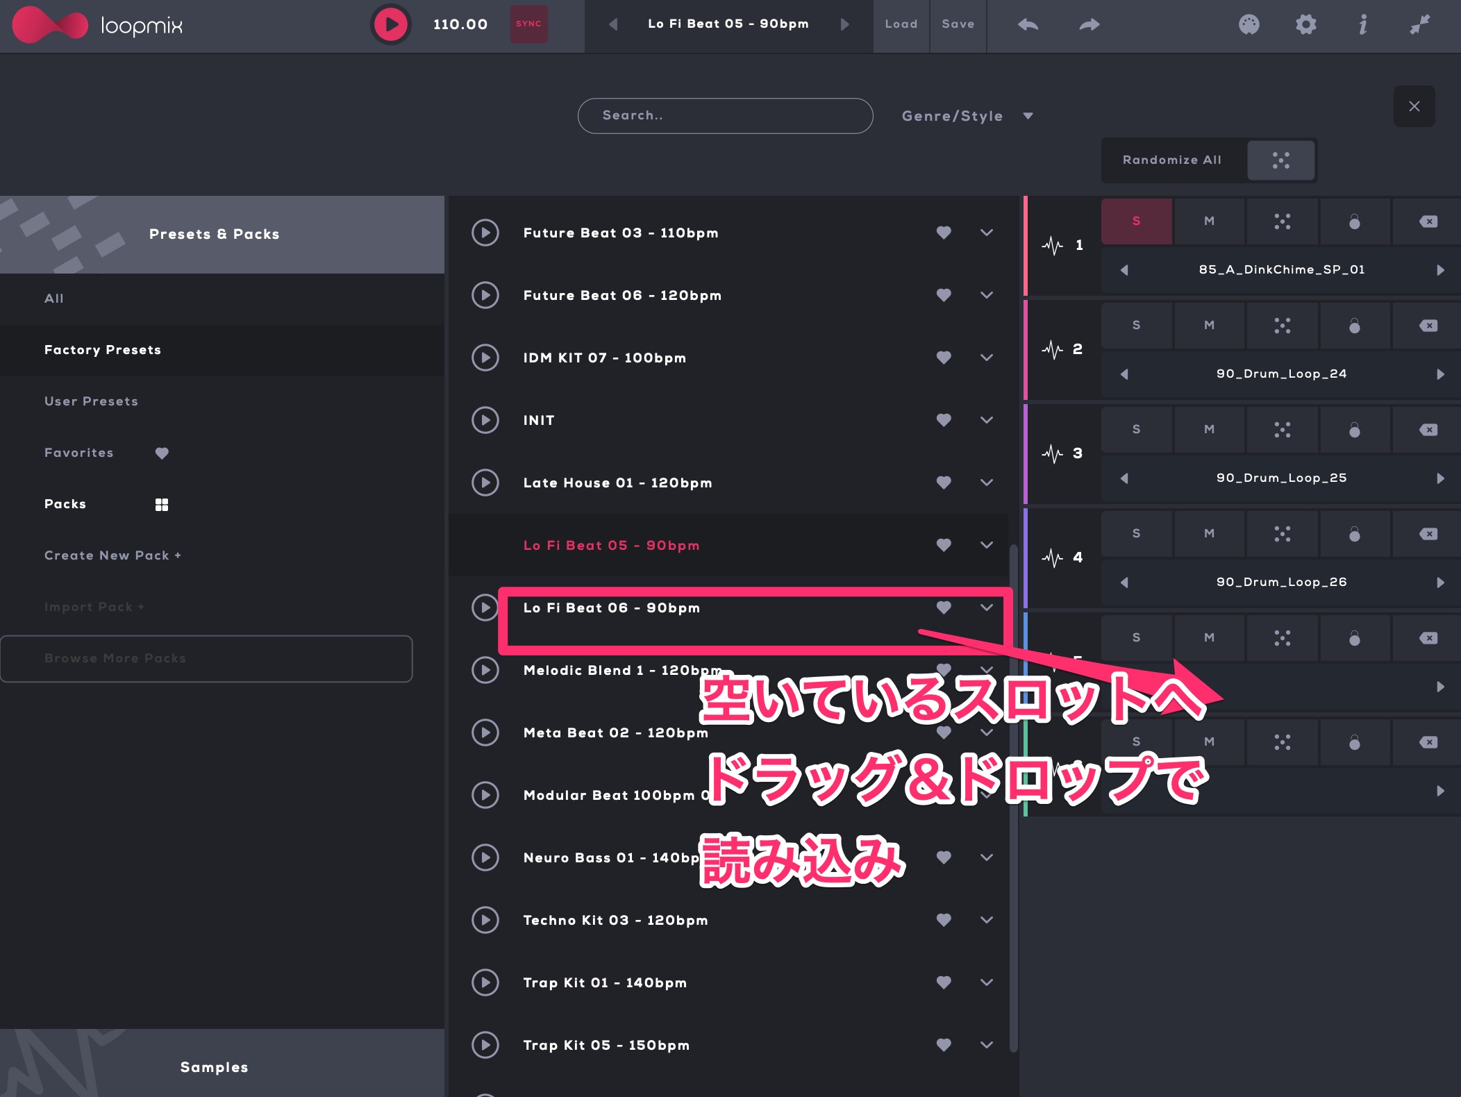Click the main play button in top bar
The height and width of the screenshot is (1097, 1461).
[391, 24]
